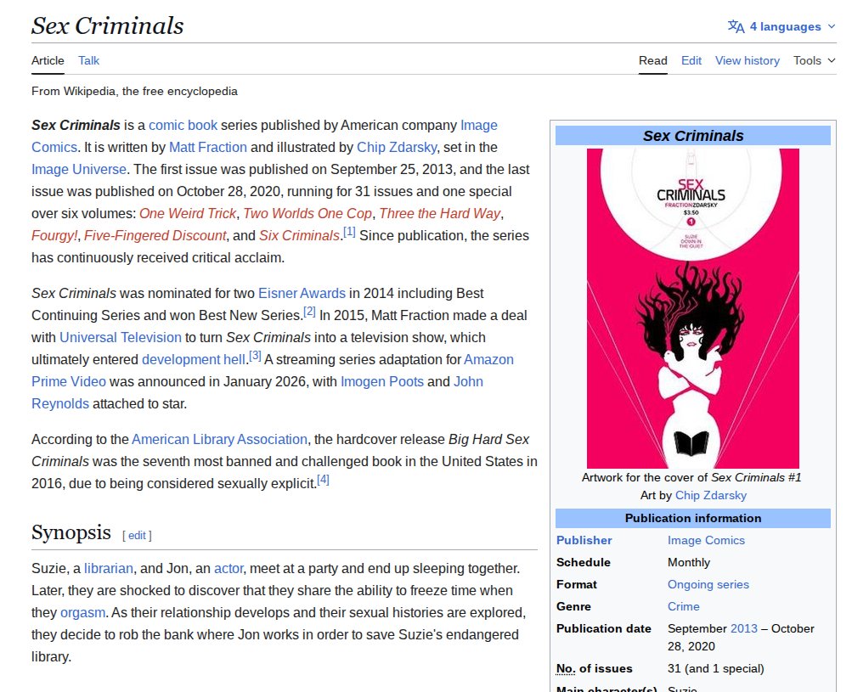This screenshot has height=692, width=852.
Task: Edit the Synopsis section
Action: (137, 536)
